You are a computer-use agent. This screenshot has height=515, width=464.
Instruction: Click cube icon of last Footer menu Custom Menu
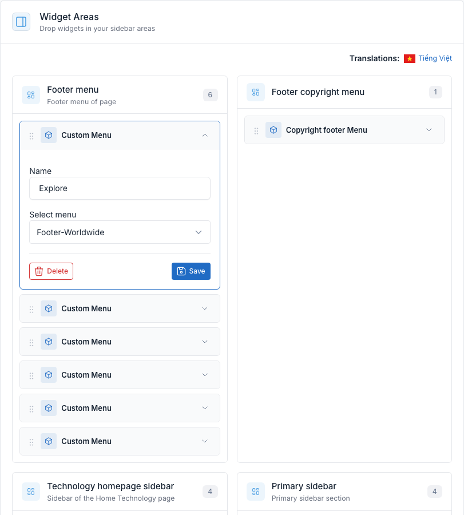(49, 441)
